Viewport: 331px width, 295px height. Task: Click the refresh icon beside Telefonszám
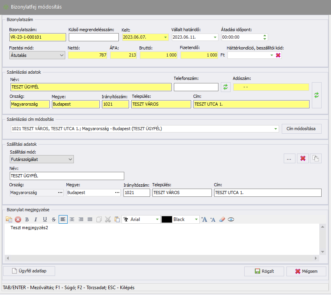[x=225, y=87]
